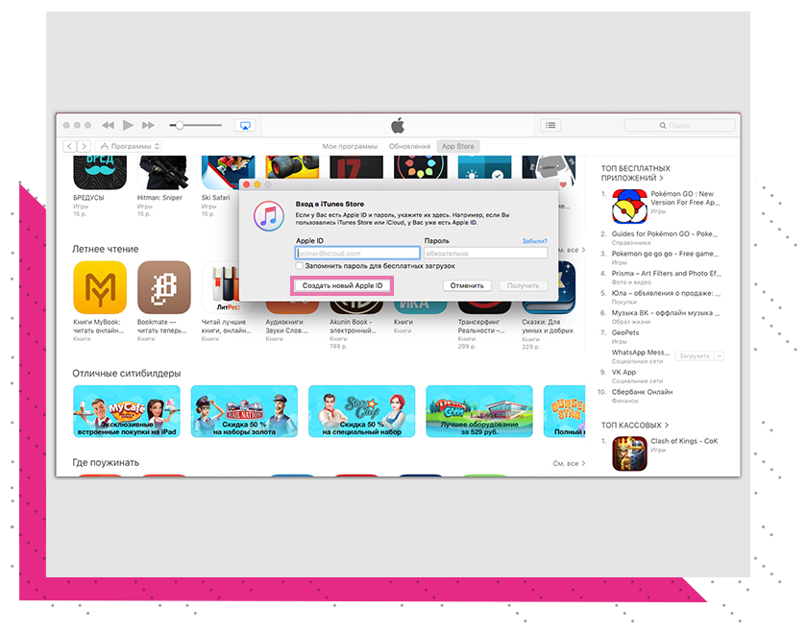Open the Up Next list icon
This screenshot has height=634, width=807.
[x=550, y=125]
